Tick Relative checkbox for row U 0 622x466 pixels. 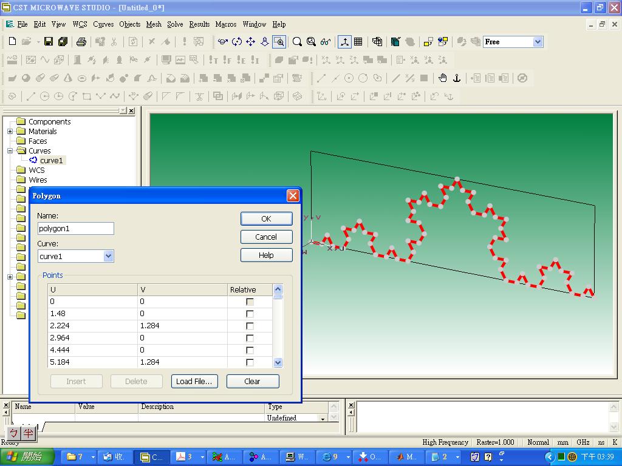(x=250, y=302)
